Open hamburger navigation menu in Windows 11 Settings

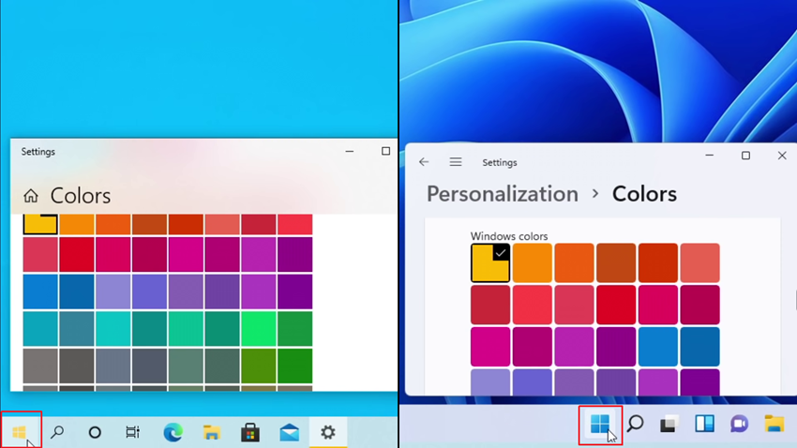click(456, 162)
